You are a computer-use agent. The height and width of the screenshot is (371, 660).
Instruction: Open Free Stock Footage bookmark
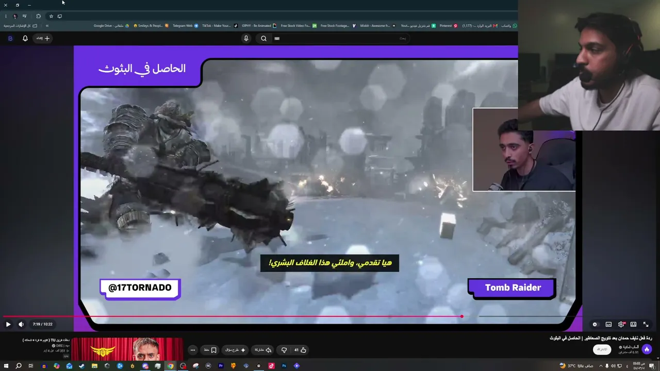click(338, 26)
